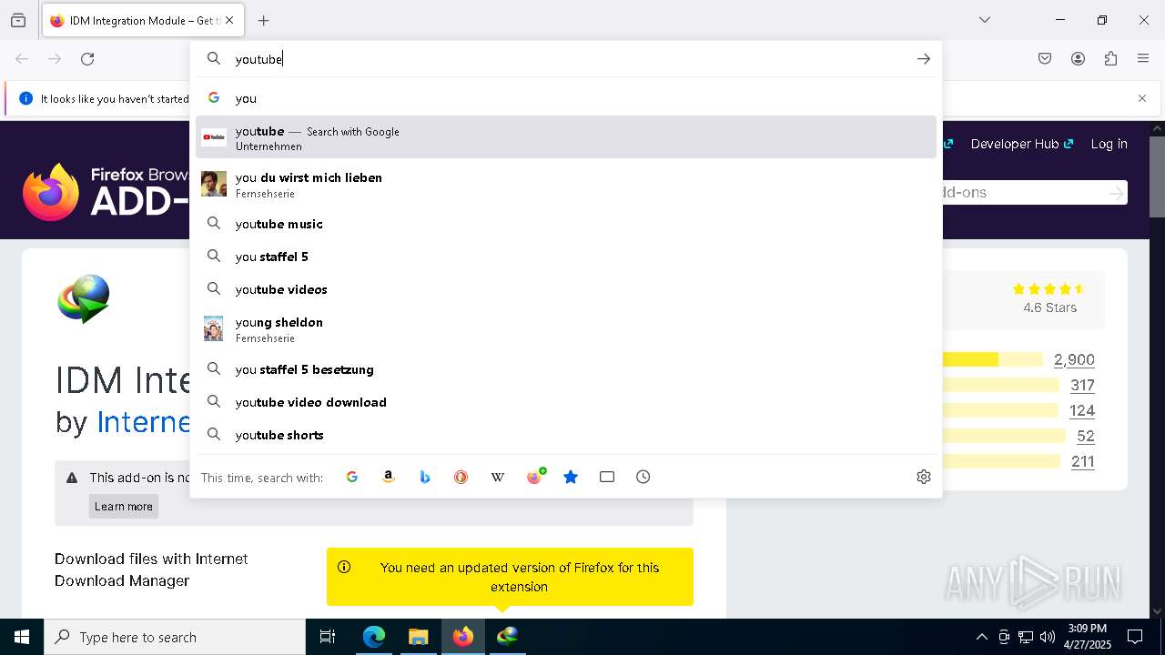Search with Wikipedia one-off engine icon
1165x655 pixels.
(x=498, y=477)
